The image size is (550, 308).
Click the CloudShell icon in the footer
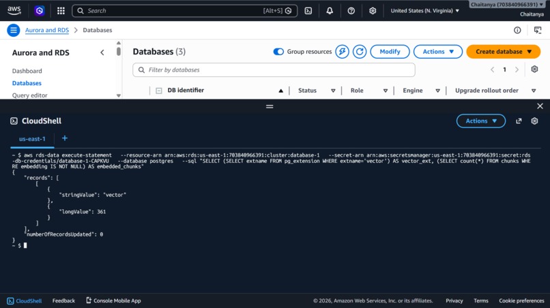click(x=10, y=301)
